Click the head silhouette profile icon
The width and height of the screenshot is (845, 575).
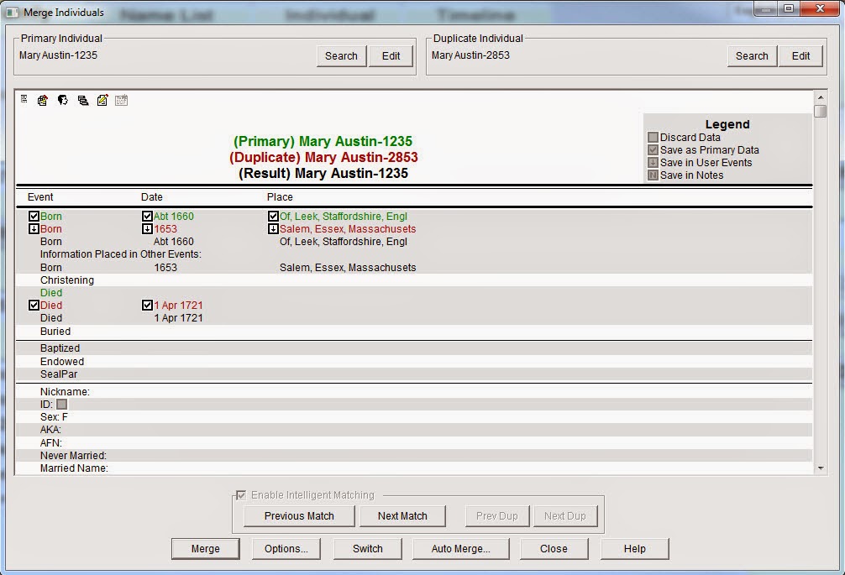click(63, 100)
